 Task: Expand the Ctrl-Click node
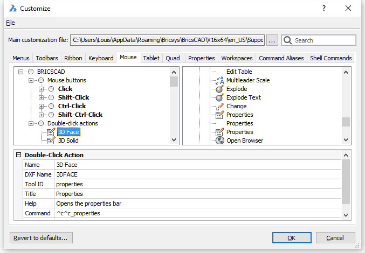[41, 106]
